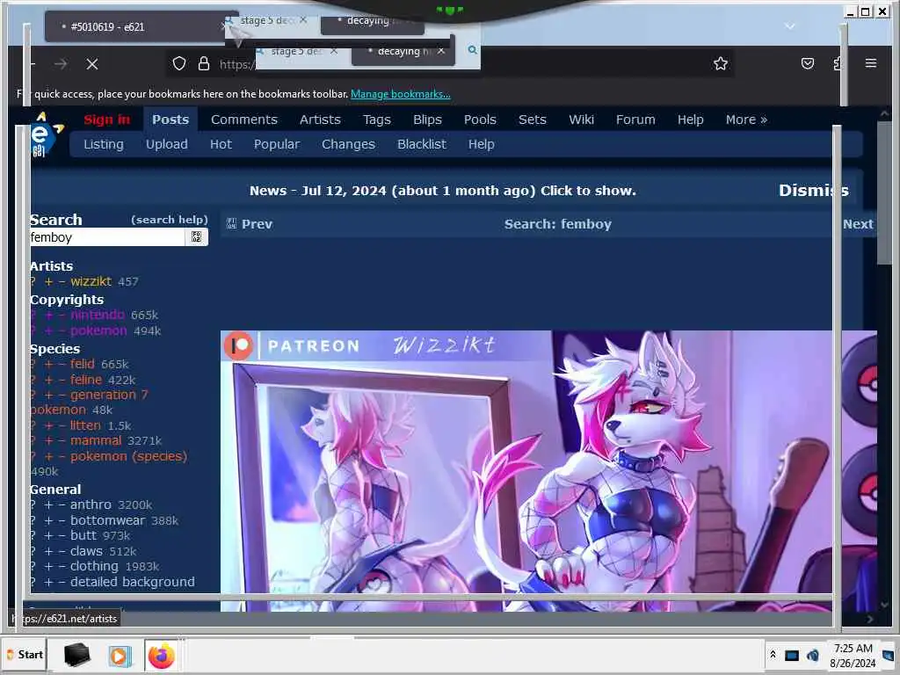
Task: Open the Tags navigation item
Action: [x=376, y=120]
